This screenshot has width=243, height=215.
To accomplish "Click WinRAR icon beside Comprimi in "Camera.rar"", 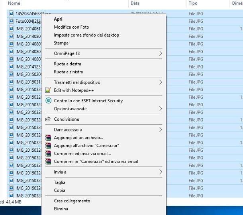I will point(48,161).
